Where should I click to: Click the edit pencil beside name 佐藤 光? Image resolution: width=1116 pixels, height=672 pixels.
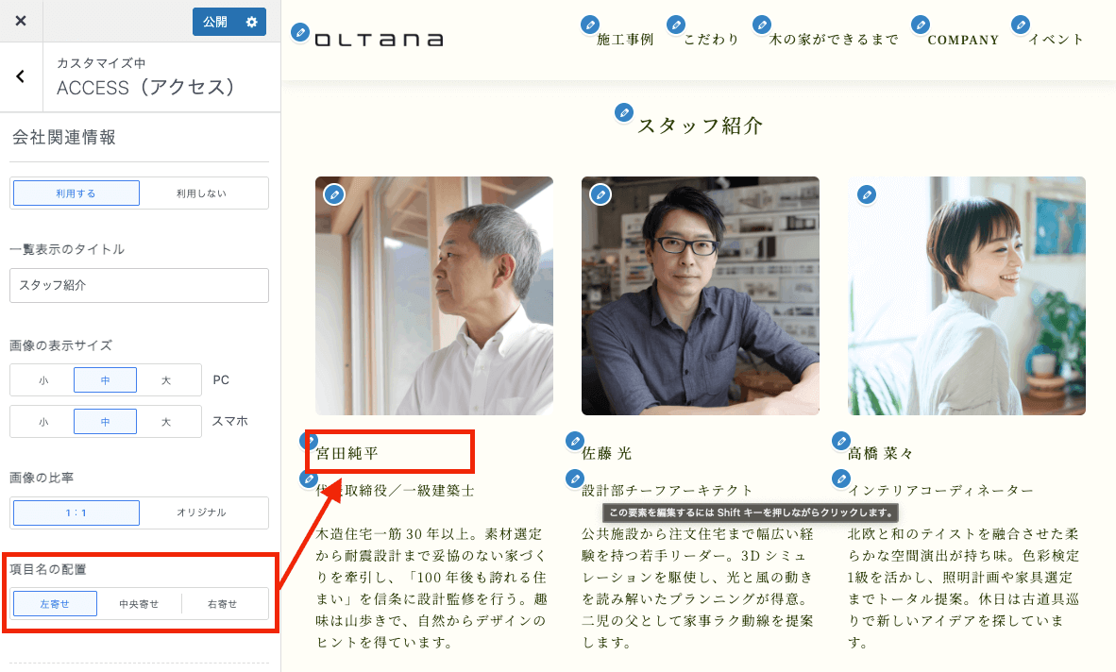[x=574, y=441]
